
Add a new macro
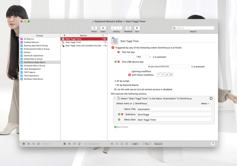70,144
